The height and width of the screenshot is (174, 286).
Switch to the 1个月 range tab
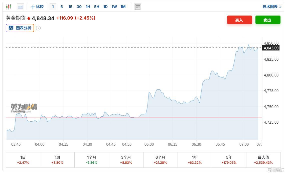[x=92, y=160]
